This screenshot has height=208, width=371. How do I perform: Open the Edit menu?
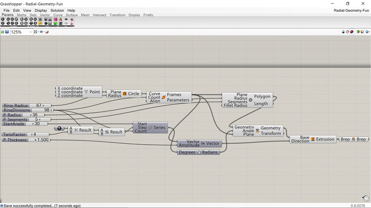[x=16, y=10]
